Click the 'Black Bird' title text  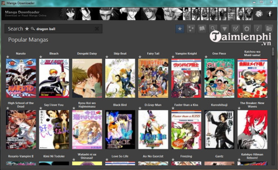120,105
